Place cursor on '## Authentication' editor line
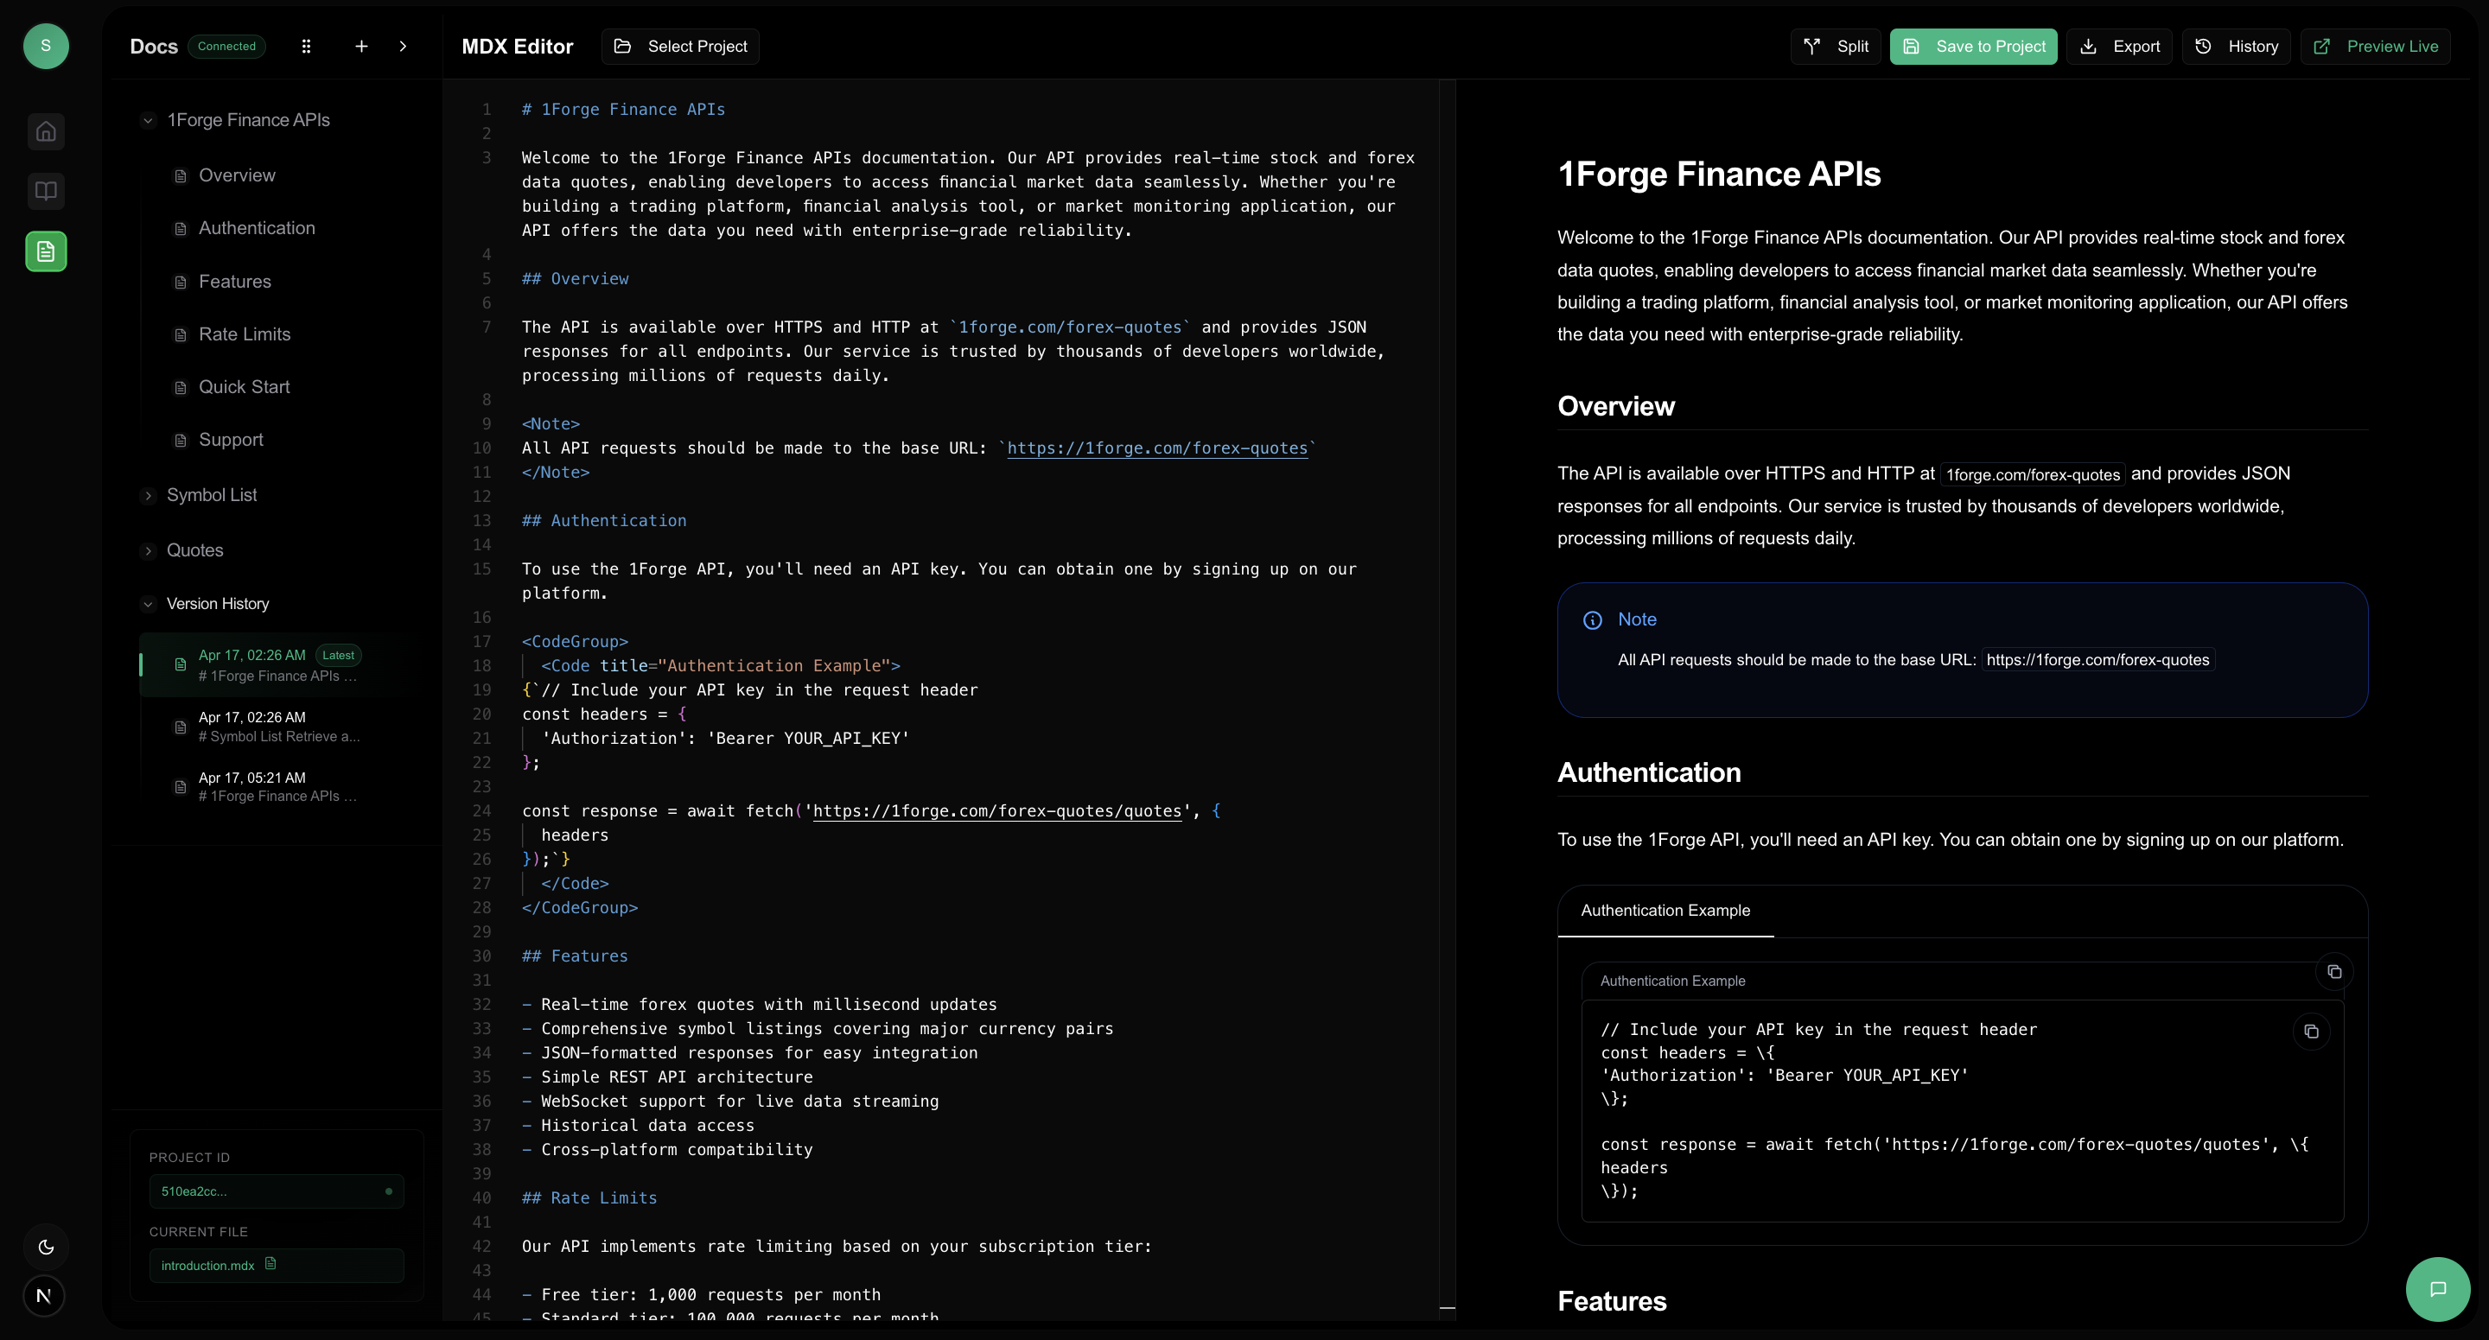Image resolution: width=2489 pixels, height=1340 pixels. 604,521
